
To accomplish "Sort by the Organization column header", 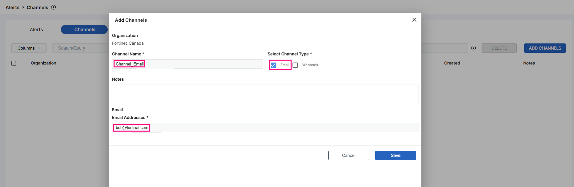I will click(44, 63).
